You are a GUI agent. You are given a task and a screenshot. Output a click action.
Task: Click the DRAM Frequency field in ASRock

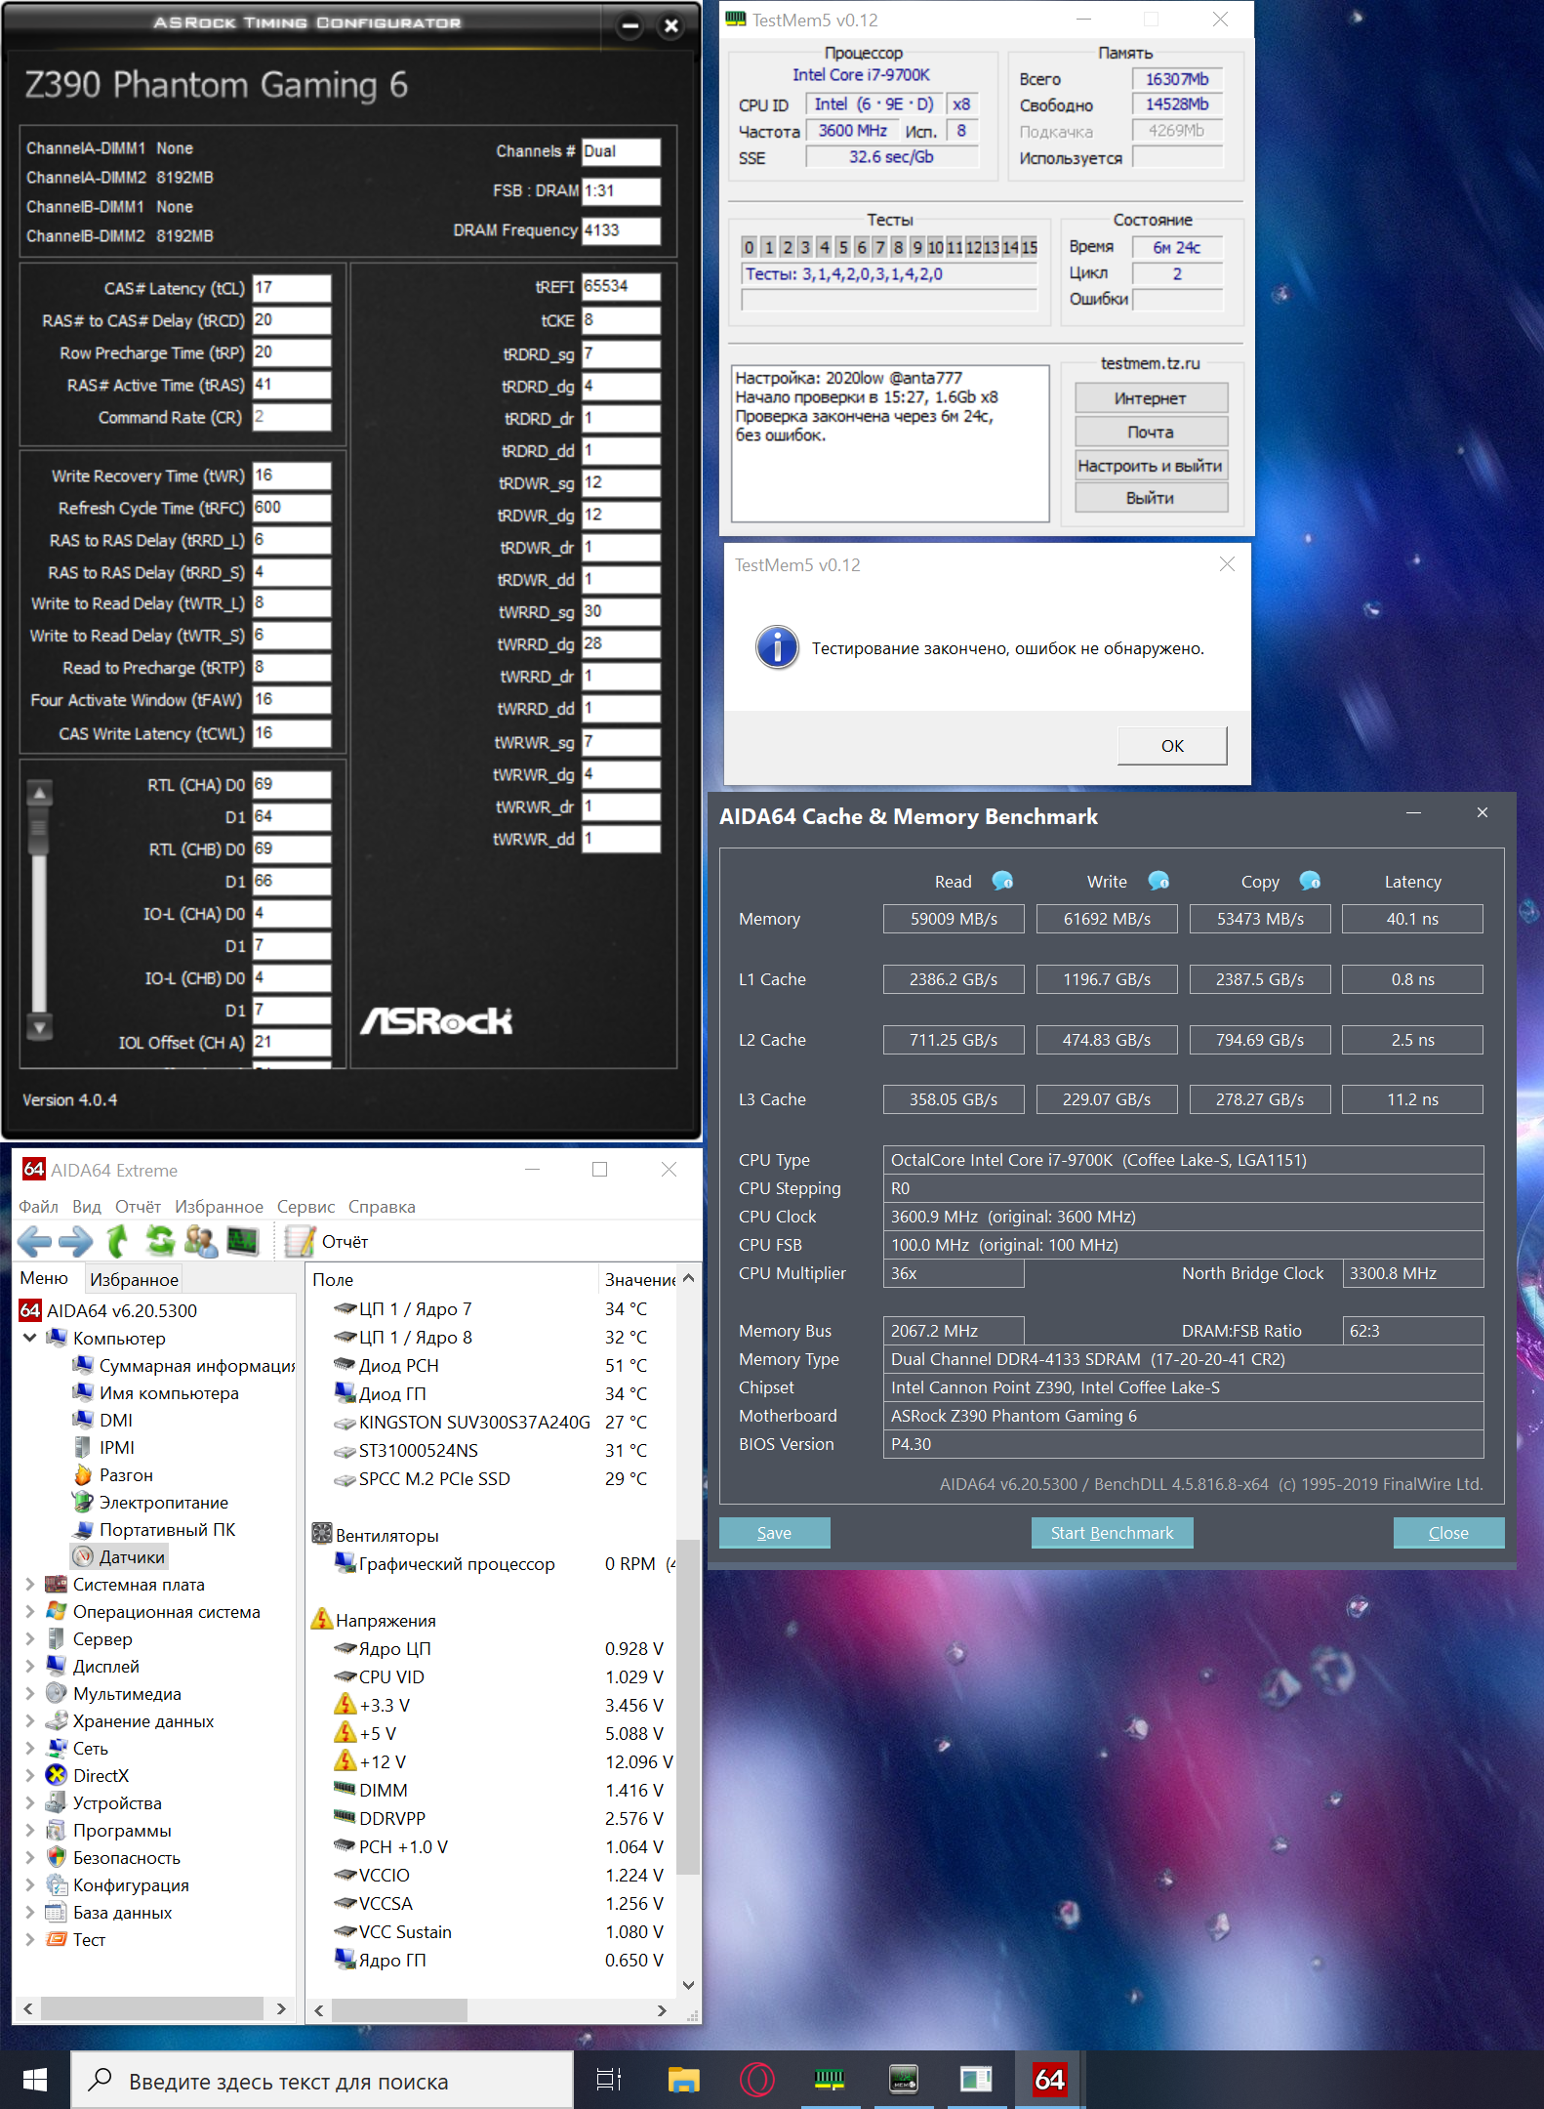(x=621, y=230)
